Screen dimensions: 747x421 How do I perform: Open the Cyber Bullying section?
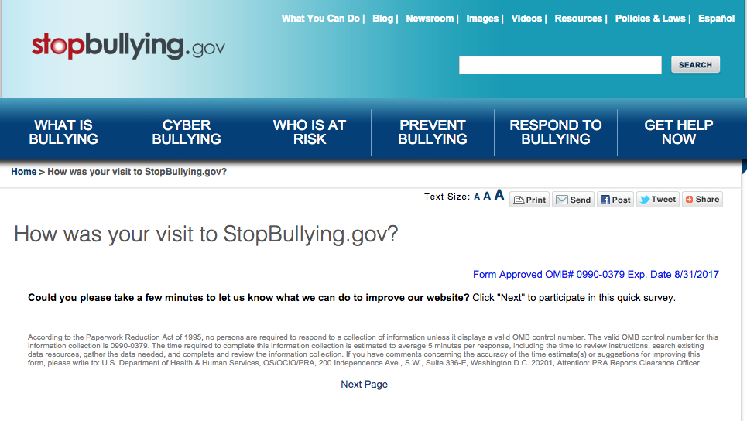coord(187,132)
